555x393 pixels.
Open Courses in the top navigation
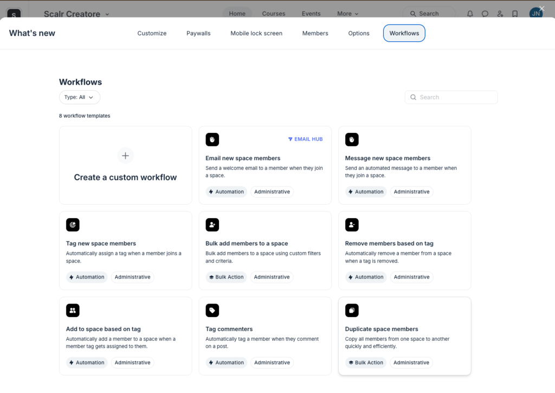[x=273, y=14]
